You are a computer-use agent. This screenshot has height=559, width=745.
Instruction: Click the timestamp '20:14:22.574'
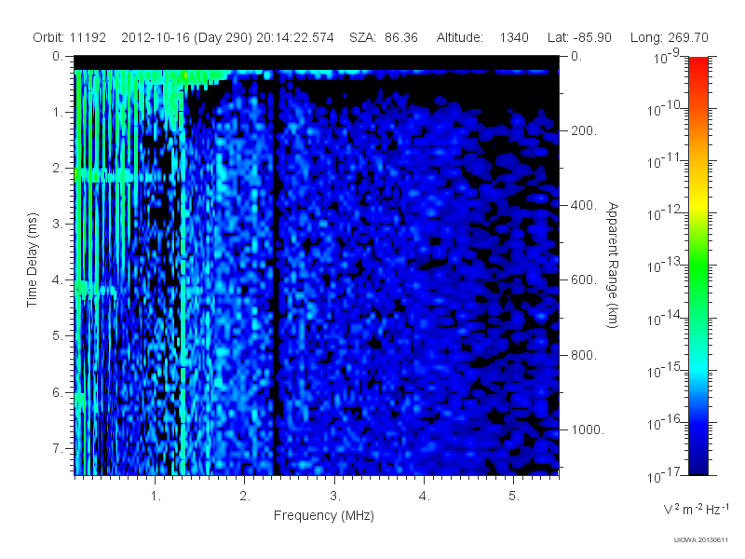tap(295, 37)
